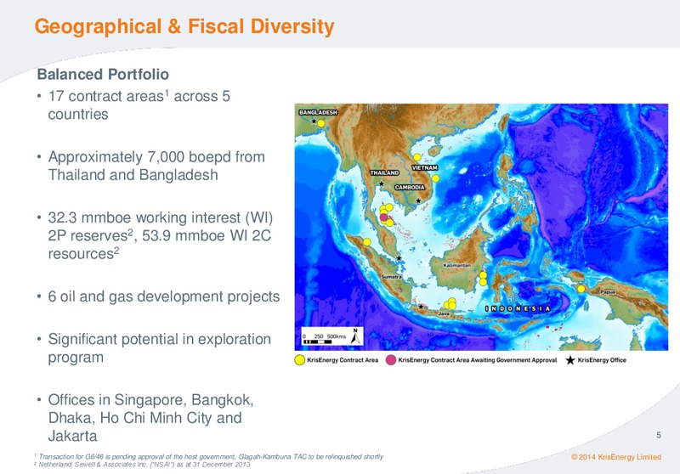
Task: Click the 'KrisEnergy Contract Area' legend text
Action: [x=343, y=360]
